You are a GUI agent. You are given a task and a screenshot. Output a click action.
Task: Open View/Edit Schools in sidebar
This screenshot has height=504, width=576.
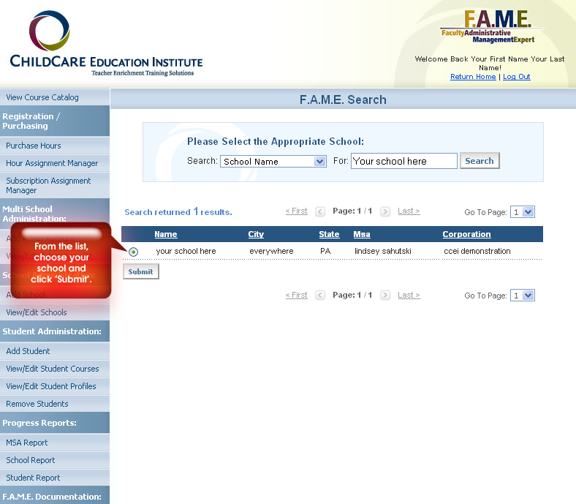coord(55,312)
